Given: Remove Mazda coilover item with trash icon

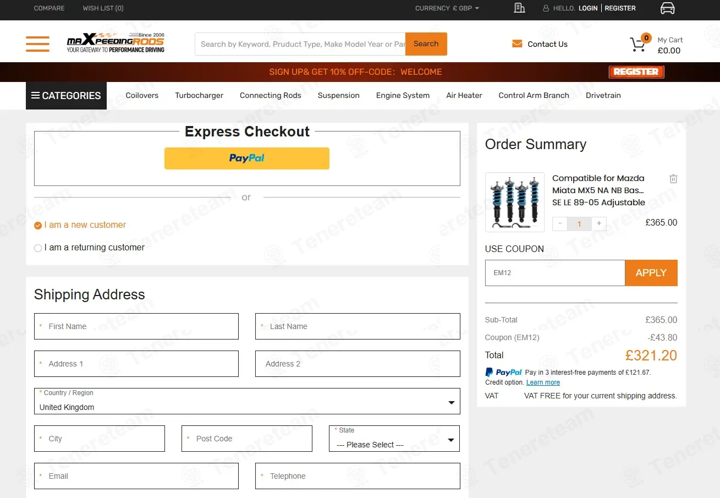Looking at the screenshot, I should (673, 179).
